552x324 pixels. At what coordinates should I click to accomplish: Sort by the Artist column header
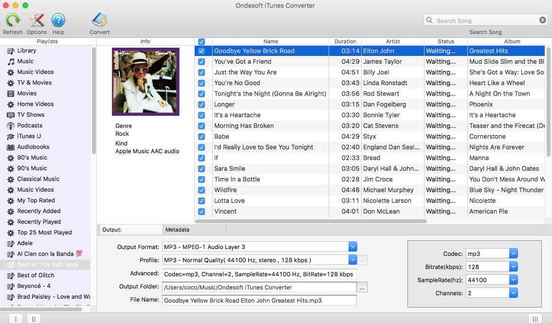coord(393,41)
